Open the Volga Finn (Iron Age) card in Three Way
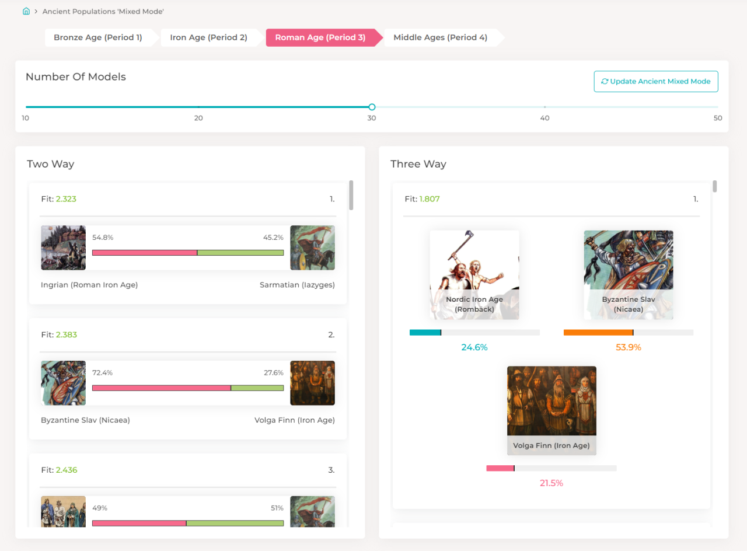Viewport: 747px width, 551px height. [x=551, y=410]
